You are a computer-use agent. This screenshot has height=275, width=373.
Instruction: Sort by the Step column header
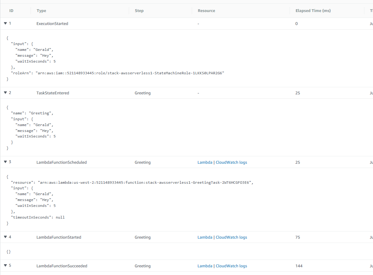(x=139, y=11)
